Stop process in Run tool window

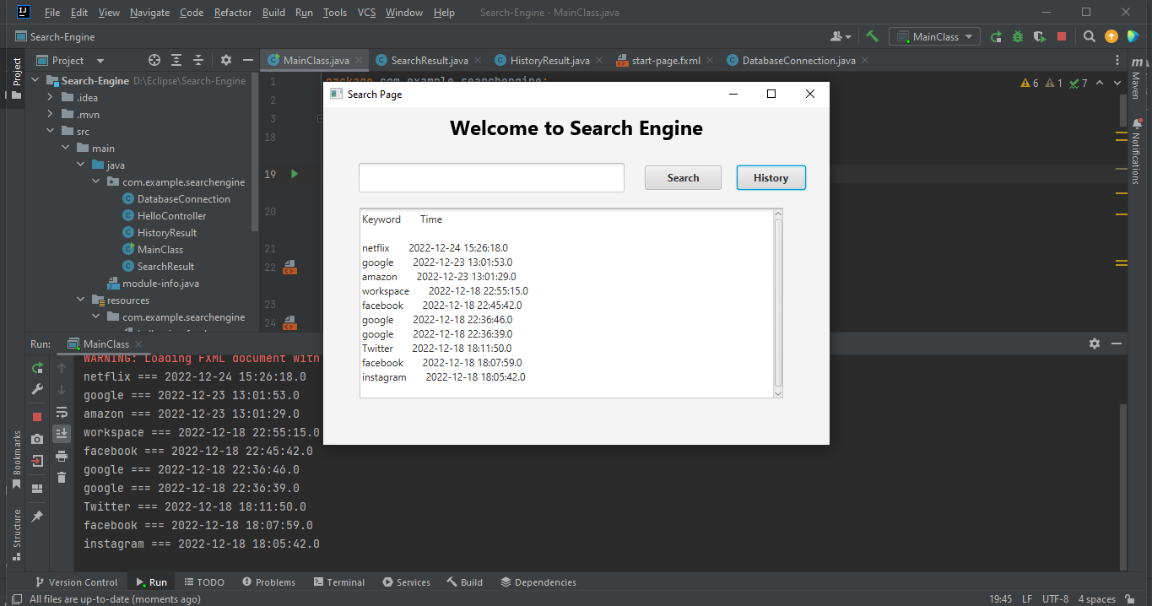click(x=37, y=417)
